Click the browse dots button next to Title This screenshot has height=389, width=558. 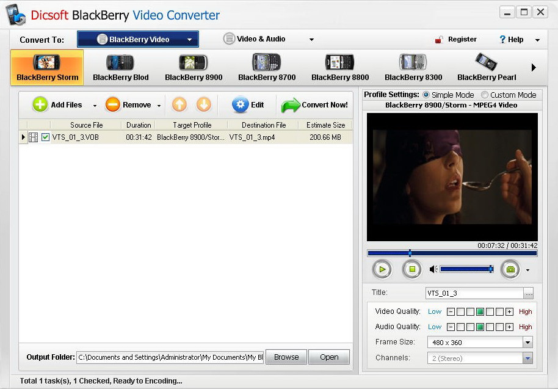(x=529, y=293)
